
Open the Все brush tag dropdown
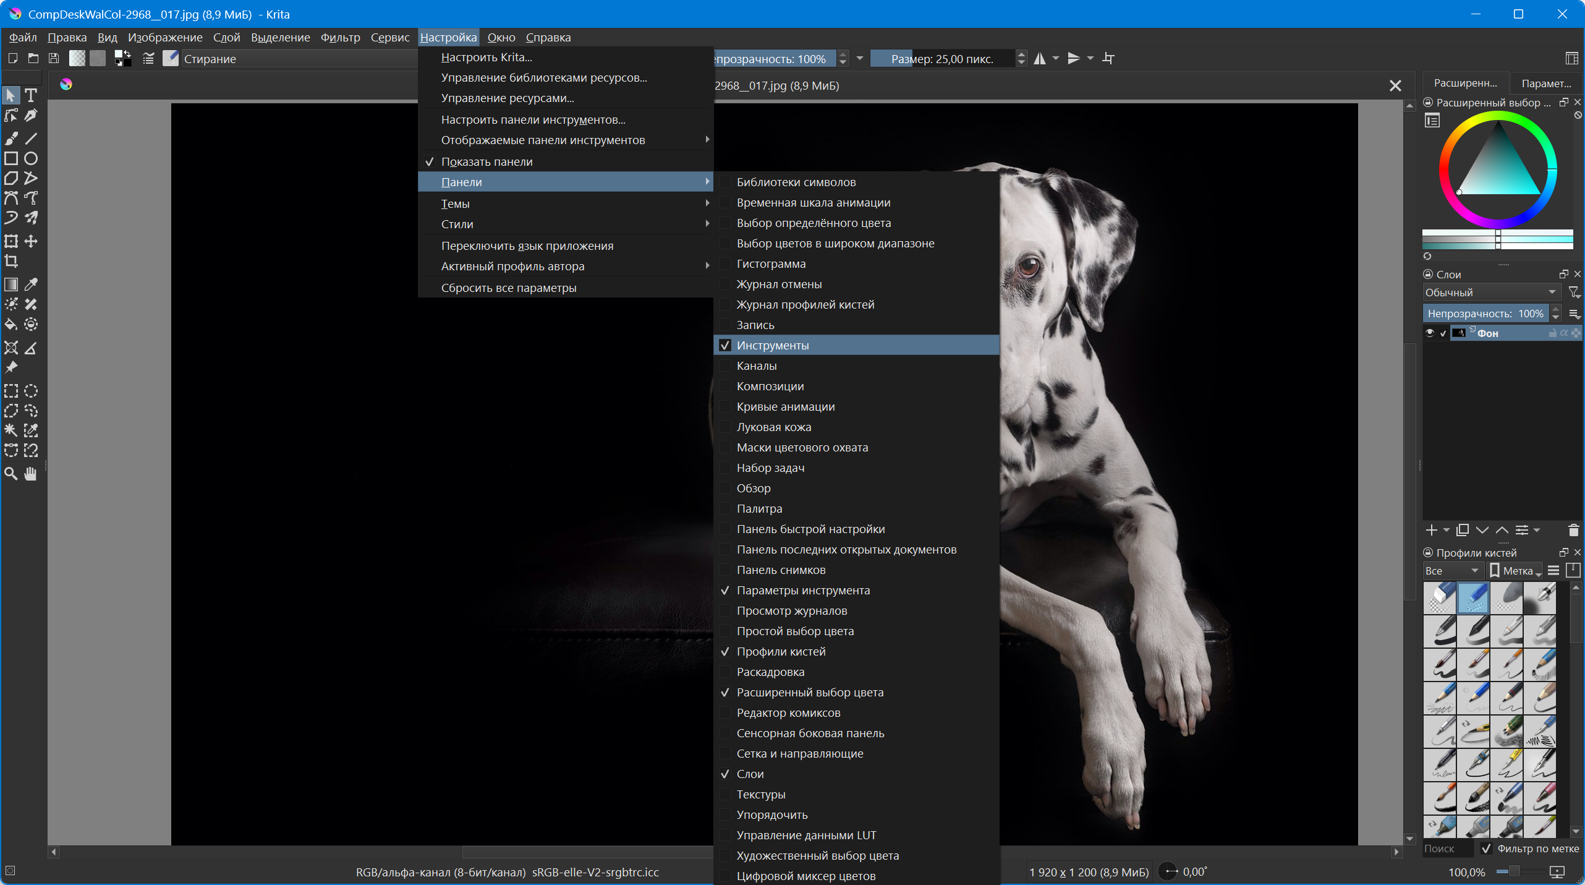[x=1451, y=571]
